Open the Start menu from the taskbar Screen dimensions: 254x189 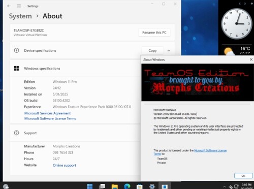pos(90,186)
